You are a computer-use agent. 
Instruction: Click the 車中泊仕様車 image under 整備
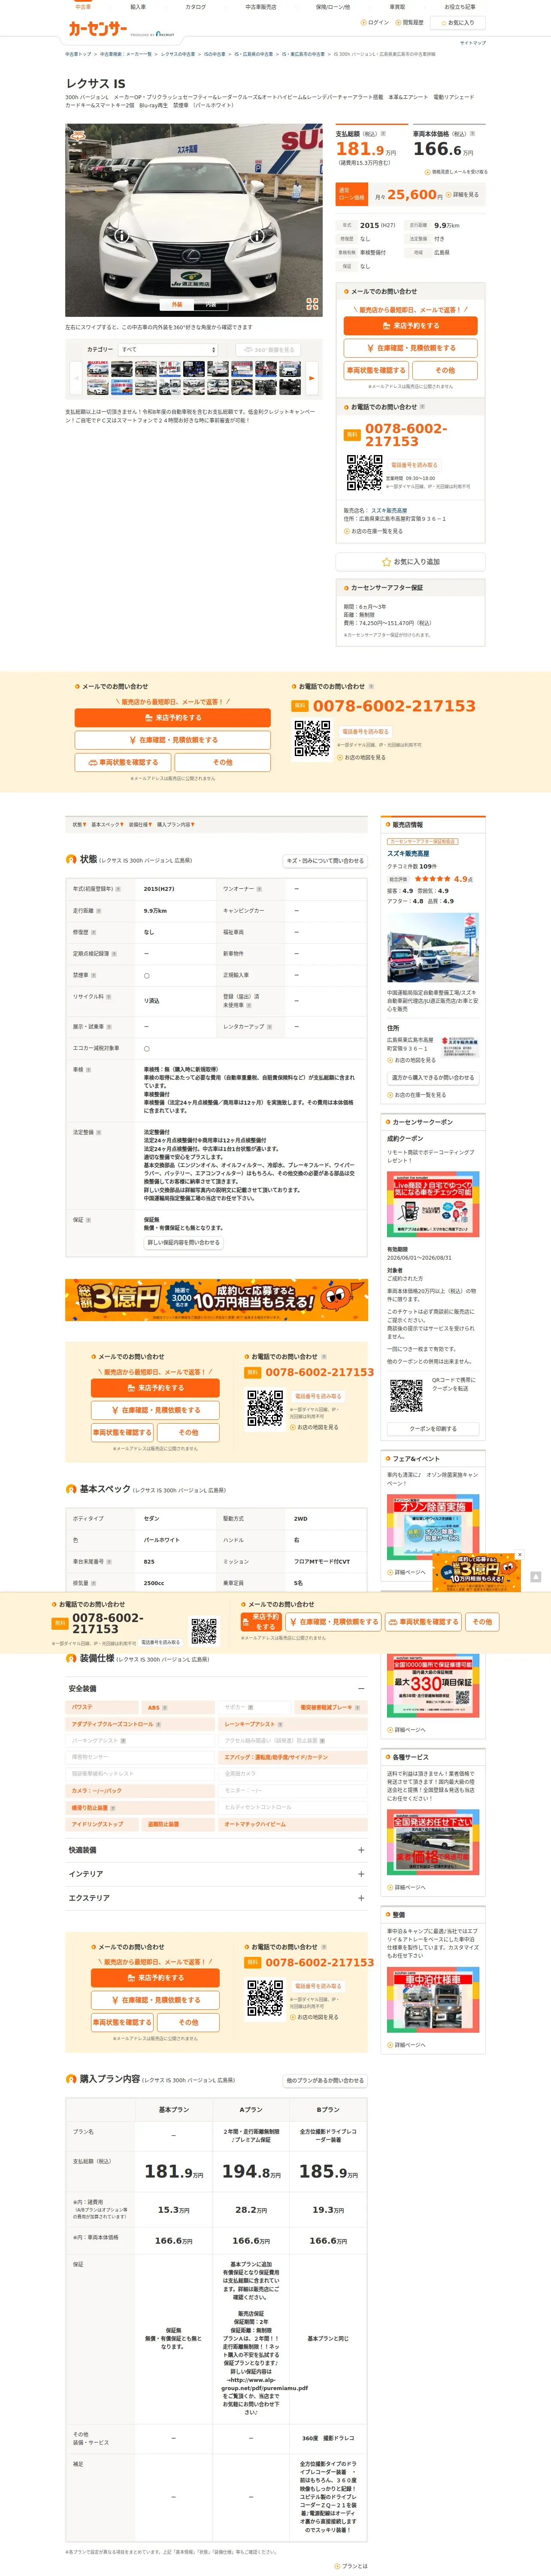coord(433,1999)
